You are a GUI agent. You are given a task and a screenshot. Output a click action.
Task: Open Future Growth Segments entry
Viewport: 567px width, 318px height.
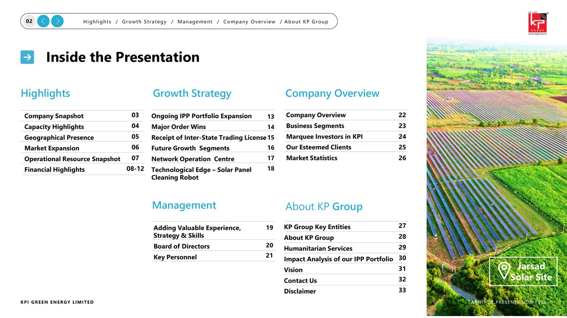click(190, 148)
